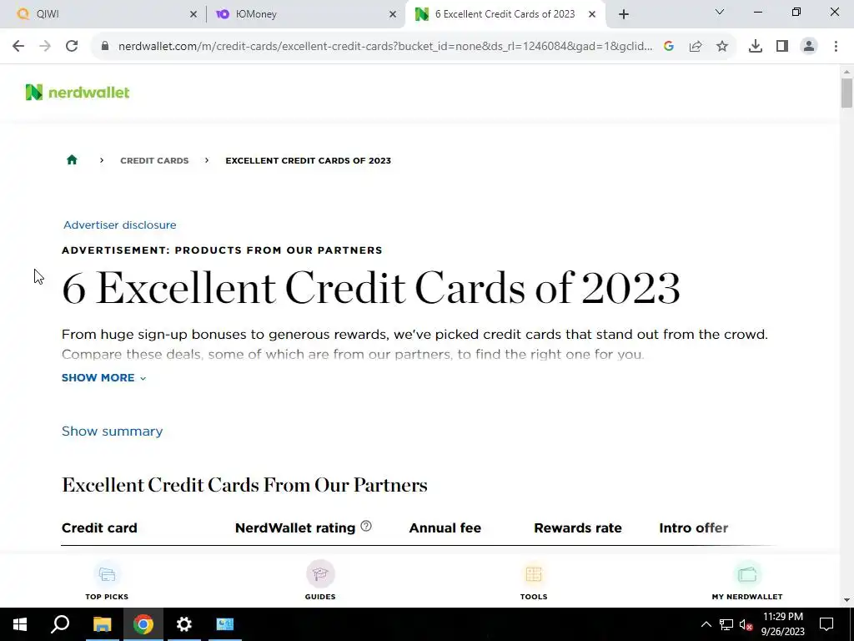
Task: Click the page vertical scrollbar thumb
Action: (847, 93)
